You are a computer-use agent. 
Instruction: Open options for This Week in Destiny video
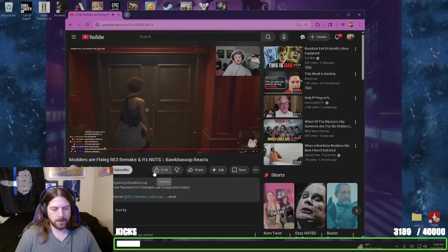pyautogui.click(x=355, y=74)
